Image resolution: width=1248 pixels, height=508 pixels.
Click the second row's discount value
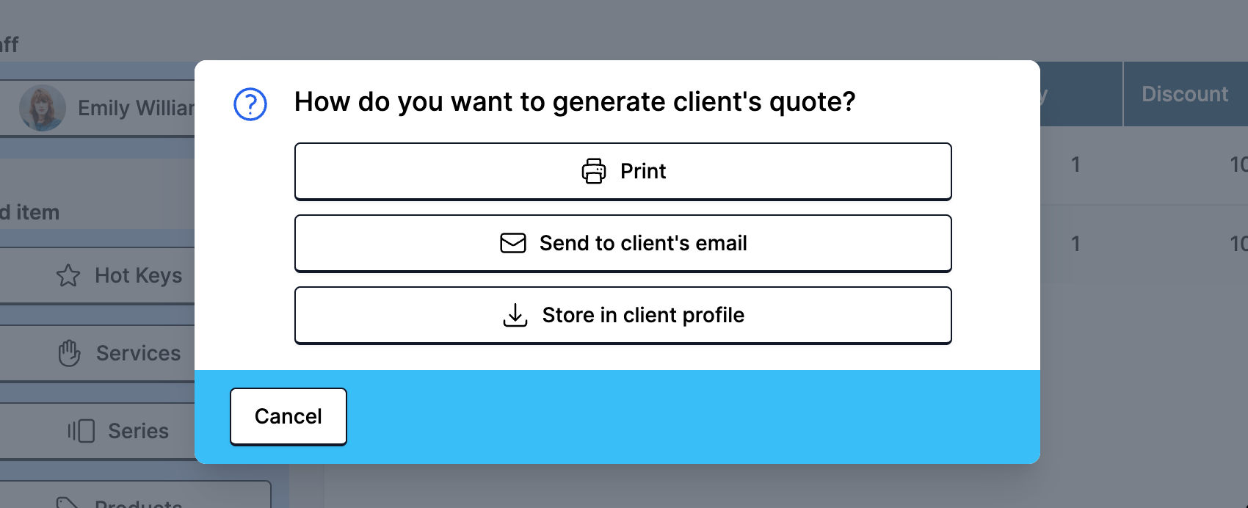1238,244
